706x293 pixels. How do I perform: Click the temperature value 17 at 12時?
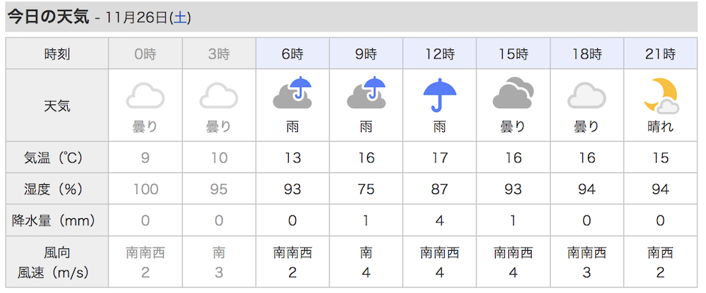click(439, 158)
